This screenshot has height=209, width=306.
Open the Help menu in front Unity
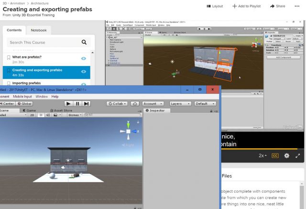pos(55,97)
